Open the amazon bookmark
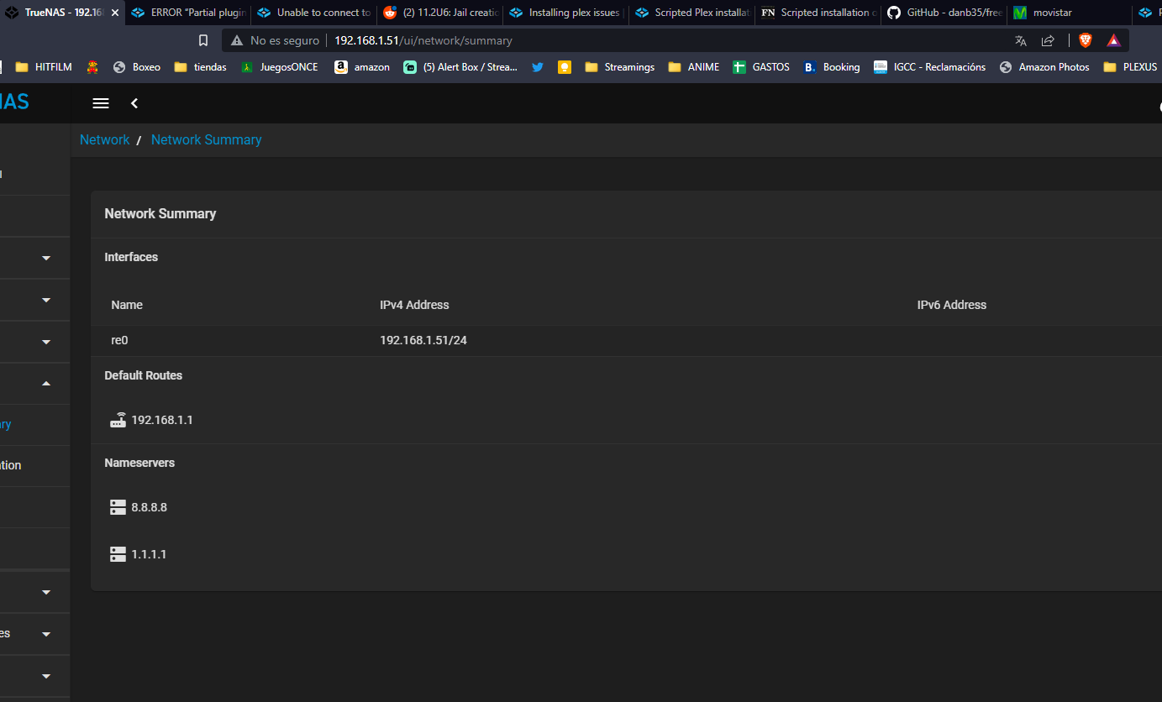 362,67
